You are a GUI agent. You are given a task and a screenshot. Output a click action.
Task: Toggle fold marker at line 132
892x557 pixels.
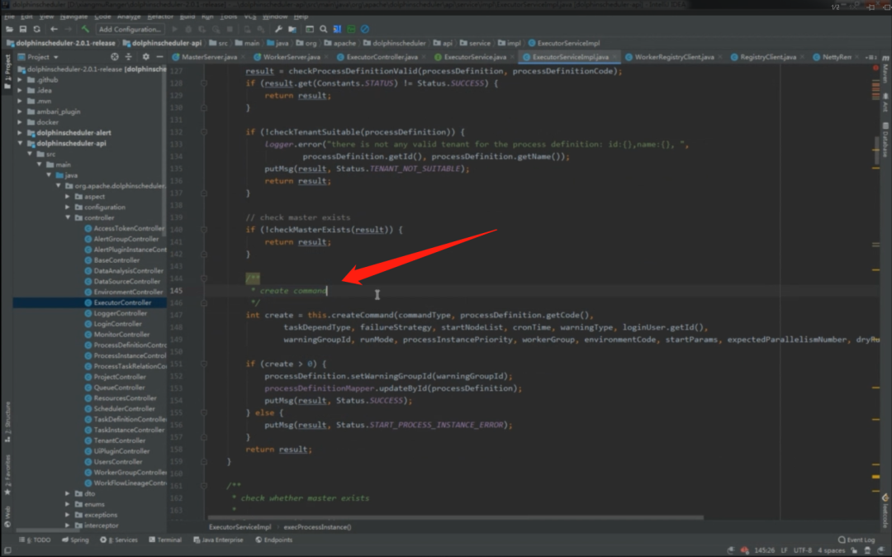(x=204, y=132)
